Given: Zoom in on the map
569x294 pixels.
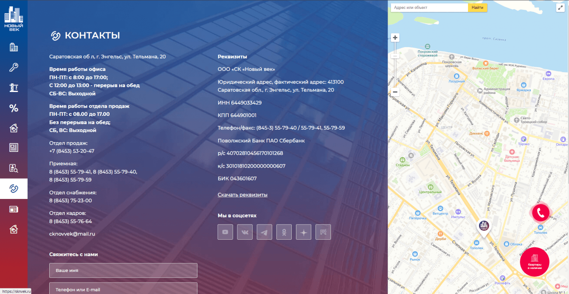Looking at the screenshot, I should [395, 38].
